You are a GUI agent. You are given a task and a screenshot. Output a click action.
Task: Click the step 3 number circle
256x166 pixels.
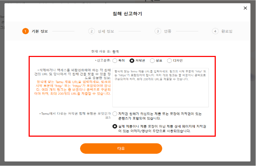coord(158,31)
